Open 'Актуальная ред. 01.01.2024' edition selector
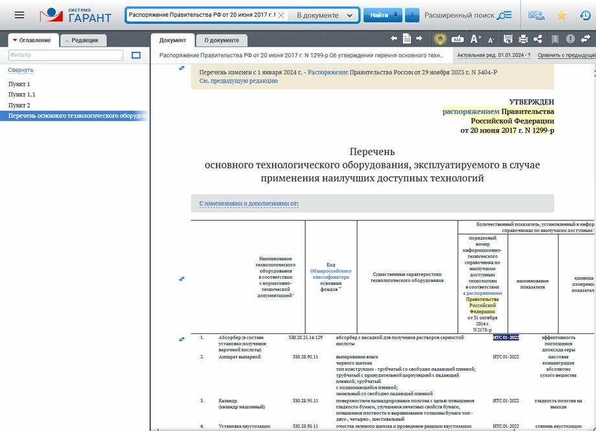596x431 pixels. [x=494, y=56]
